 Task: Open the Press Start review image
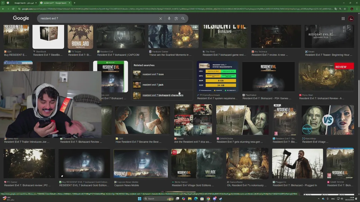326,77
